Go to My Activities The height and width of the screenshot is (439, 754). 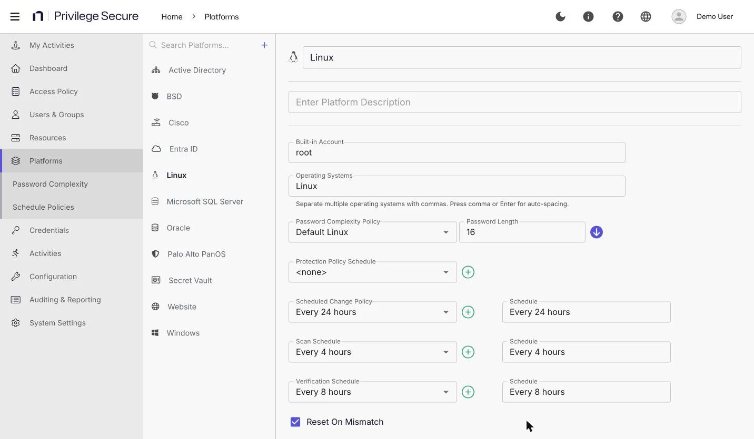click(x=72, y=45)
